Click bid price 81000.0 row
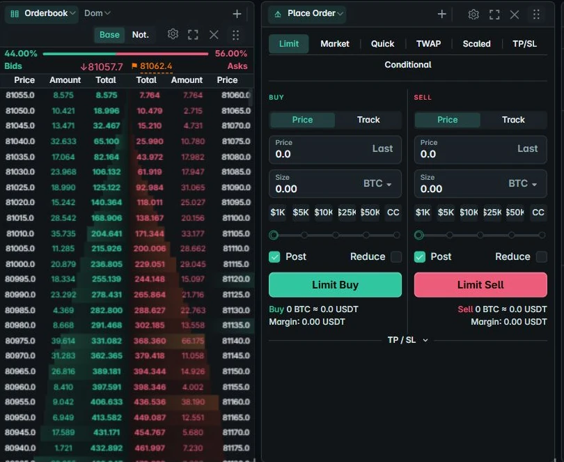 (63, 264)
